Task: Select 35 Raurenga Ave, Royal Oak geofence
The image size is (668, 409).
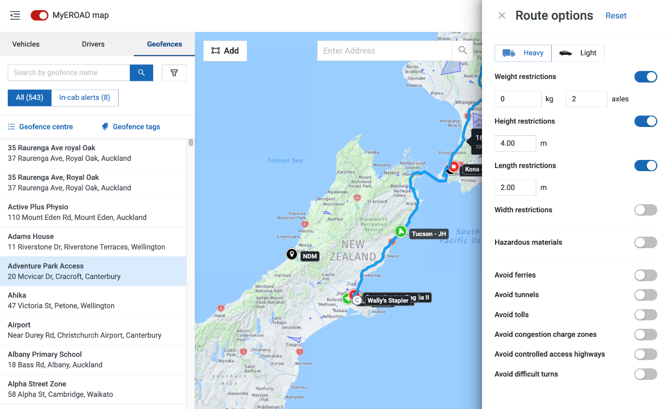Action: pos(93,183)
